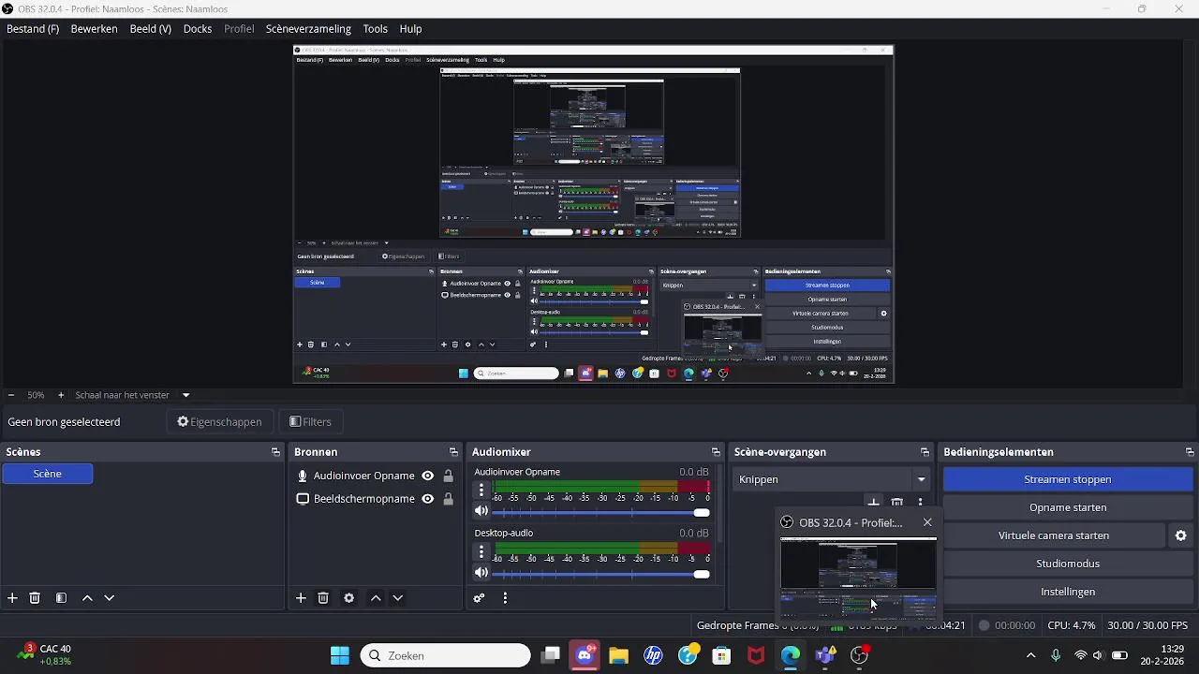This screenshot has height=674, width=1199.
Task: Click Opname starten button
Action: pyautogui.click(x=1067, y=507)
